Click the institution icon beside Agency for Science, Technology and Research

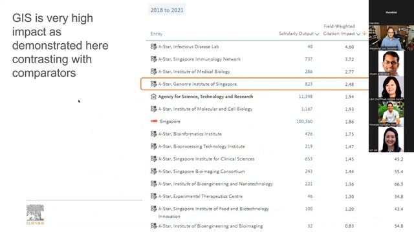click(153, 97)
